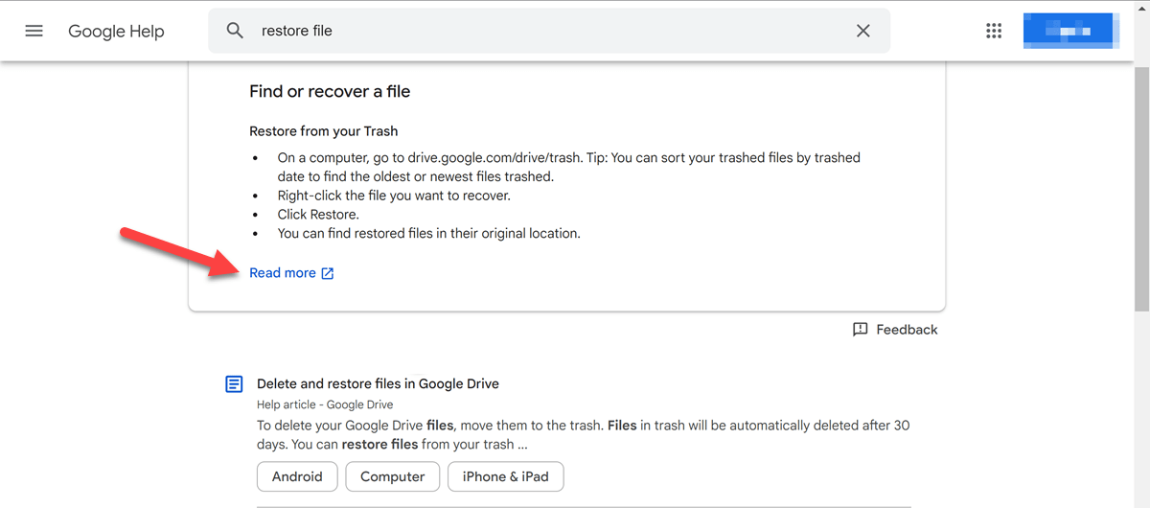Clear the search box with X
Image resolution: width=1150 pixels, height=508 pixels.
pyautogui.click(x=862, y=31)
